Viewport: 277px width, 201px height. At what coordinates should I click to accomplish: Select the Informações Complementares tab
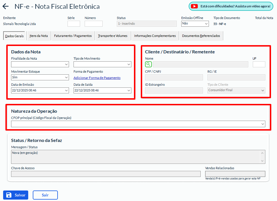click(x=155, y=36)
